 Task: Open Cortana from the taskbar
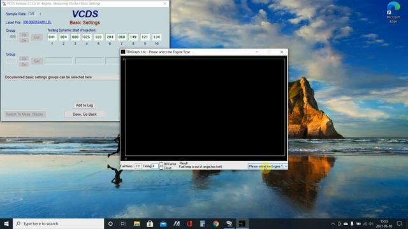click(x=110, y=223)
